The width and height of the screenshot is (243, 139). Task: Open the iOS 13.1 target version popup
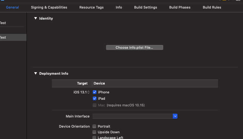pos(82,92)
